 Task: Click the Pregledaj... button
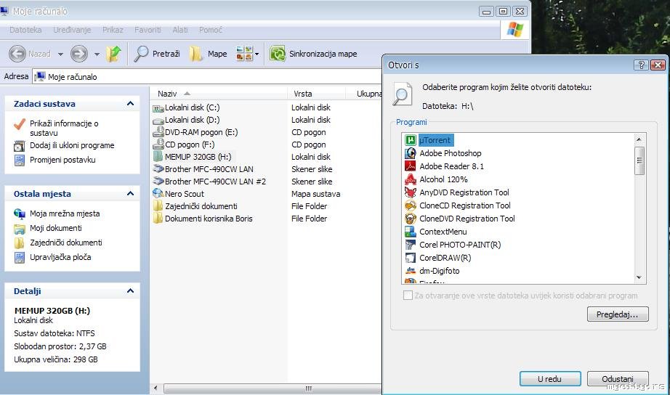click(x=617, y=314)
